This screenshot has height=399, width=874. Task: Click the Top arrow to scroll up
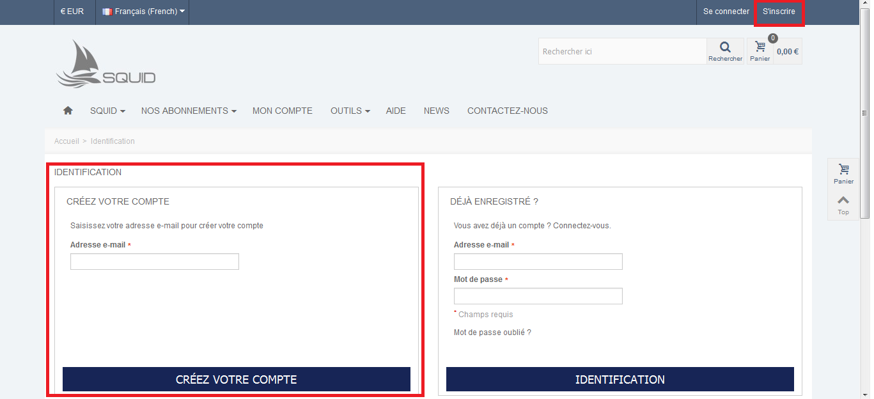[843, 205]
